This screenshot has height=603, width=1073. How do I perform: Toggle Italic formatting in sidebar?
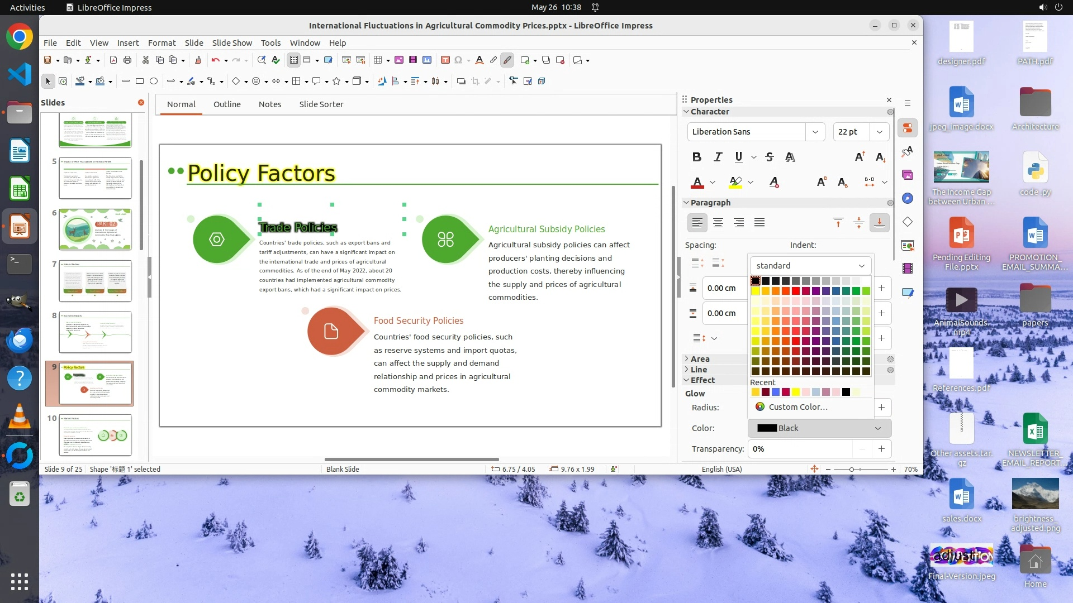718,157
